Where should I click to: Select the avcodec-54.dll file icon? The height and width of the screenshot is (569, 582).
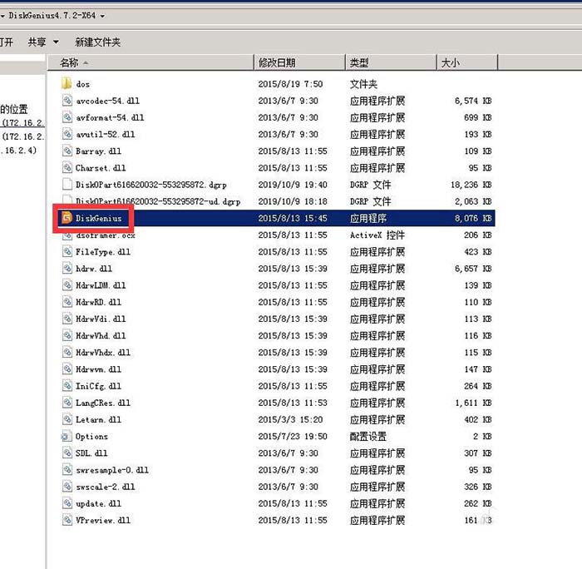click(x=67, y=101)
